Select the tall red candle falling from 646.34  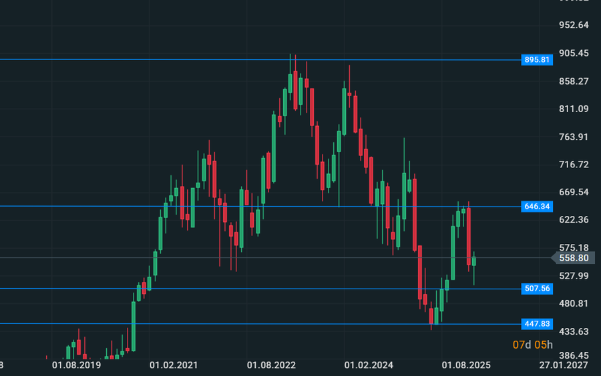pyautogui.click(x=469, y=236)
